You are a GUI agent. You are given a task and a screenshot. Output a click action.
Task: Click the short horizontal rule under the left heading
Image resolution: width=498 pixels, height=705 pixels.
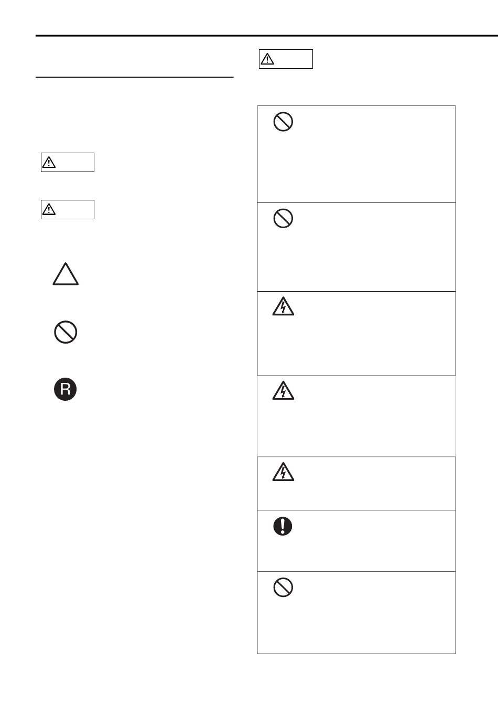pos(134,77)
